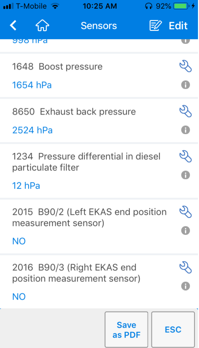Tap the 1648 Boost pressure row label
Screen dimensions: 199x348
57,67
